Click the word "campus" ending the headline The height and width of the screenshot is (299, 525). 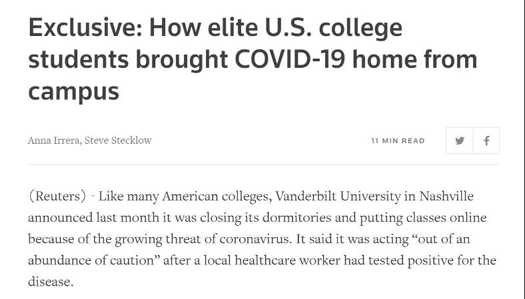pos(74,92)
